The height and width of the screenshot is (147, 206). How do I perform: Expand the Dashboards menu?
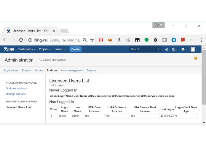click(x=27, y=49)
